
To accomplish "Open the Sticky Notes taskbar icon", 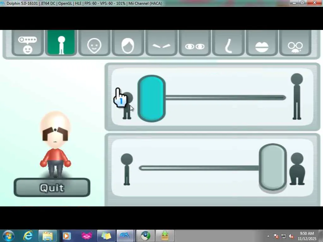I will (x=106, y=236).
